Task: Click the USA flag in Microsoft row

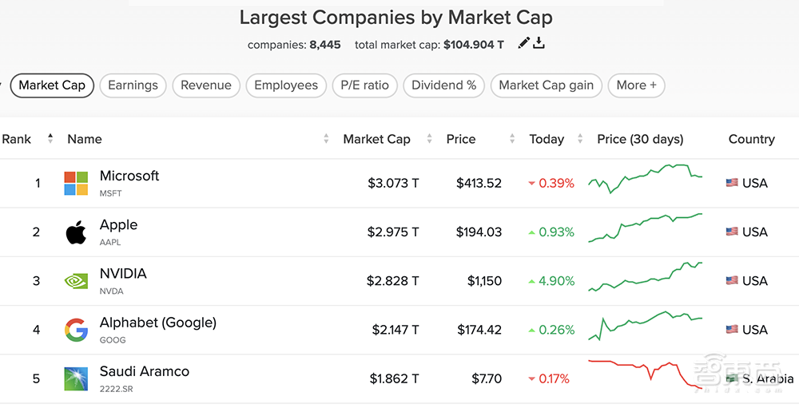Action: (x=732, y=183)
